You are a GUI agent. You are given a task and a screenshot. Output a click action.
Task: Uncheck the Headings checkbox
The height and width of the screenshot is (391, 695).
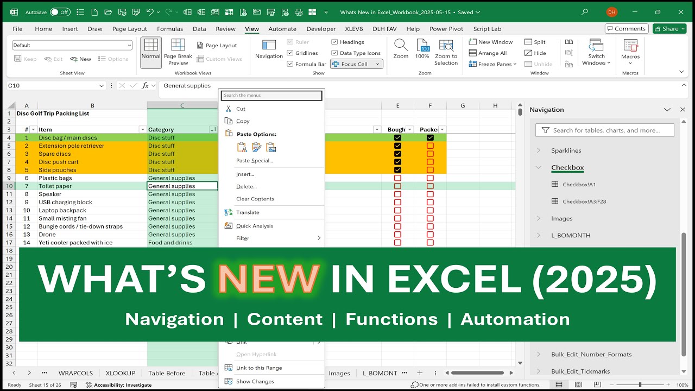334,42
